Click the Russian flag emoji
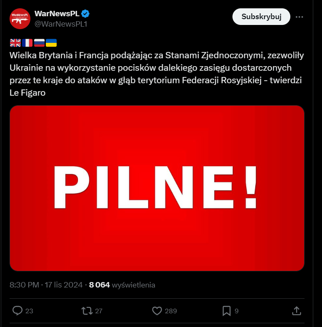Screen dimensions: 322x327 (39, 42)
